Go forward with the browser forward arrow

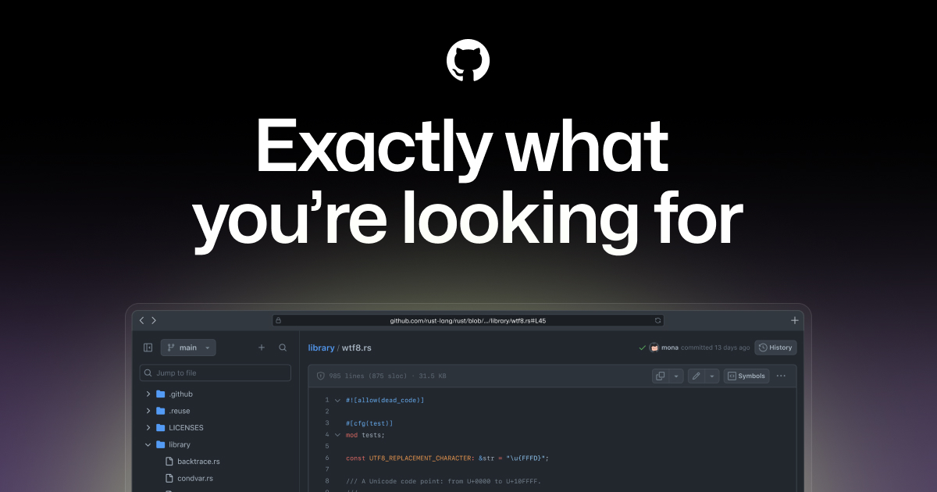pos(154,320)
